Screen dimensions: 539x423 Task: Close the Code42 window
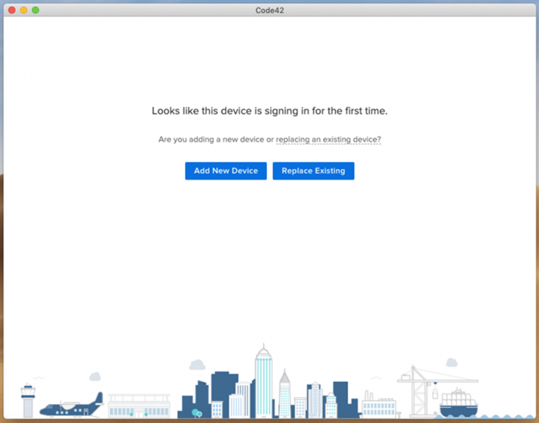(x=11, y=10)
